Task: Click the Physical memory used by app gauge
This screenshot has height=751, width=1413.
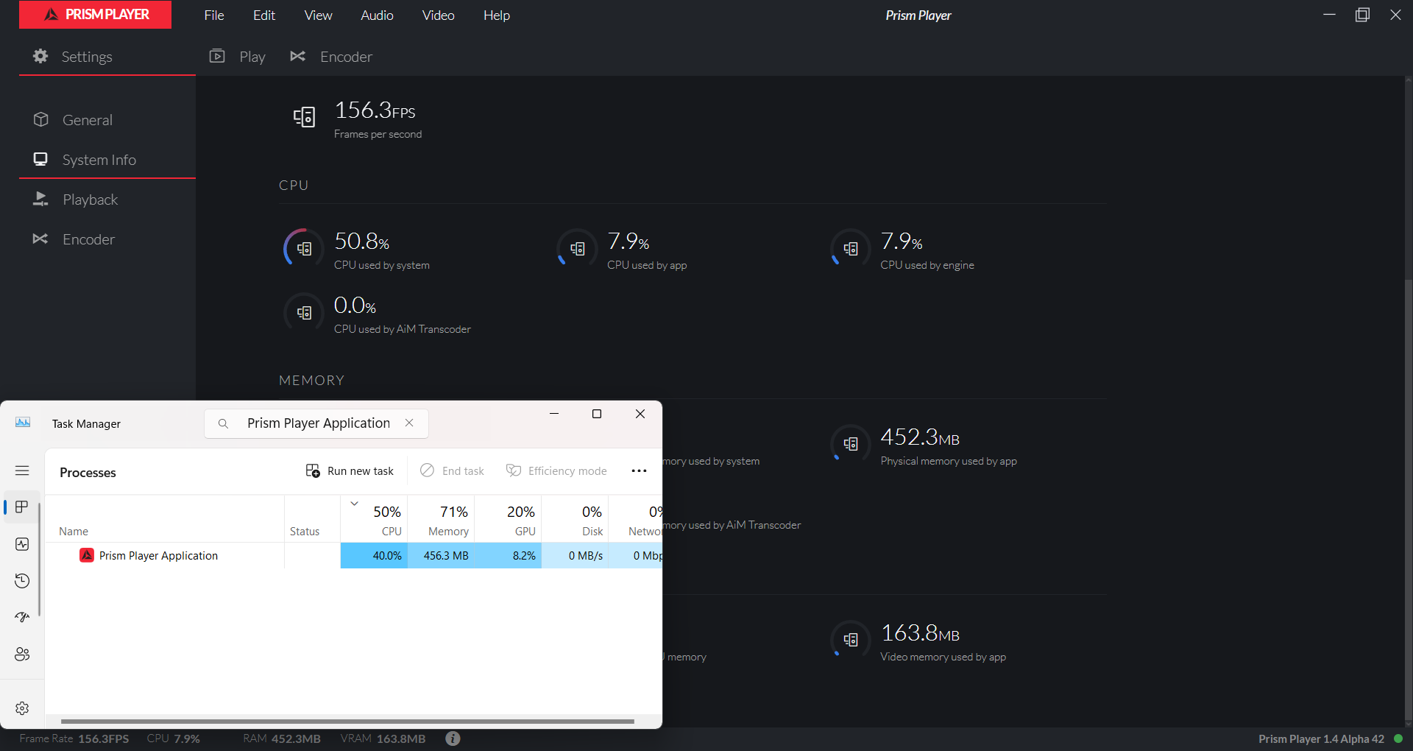Action: (x=851, y=444)
